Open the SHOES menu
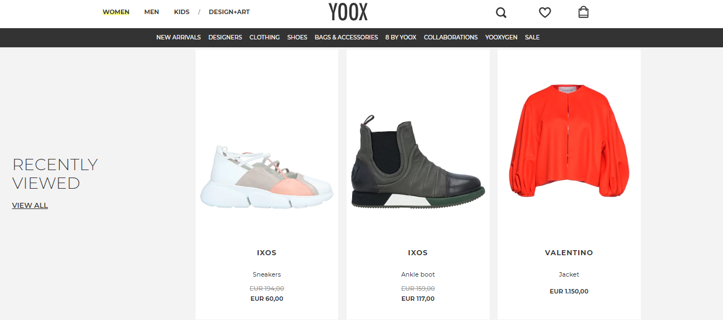The width and height of the screenshot is (723, 320). (x=297, y=37)
